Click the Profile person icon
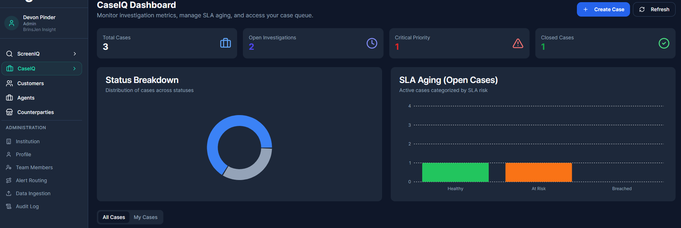 point(9,154)
